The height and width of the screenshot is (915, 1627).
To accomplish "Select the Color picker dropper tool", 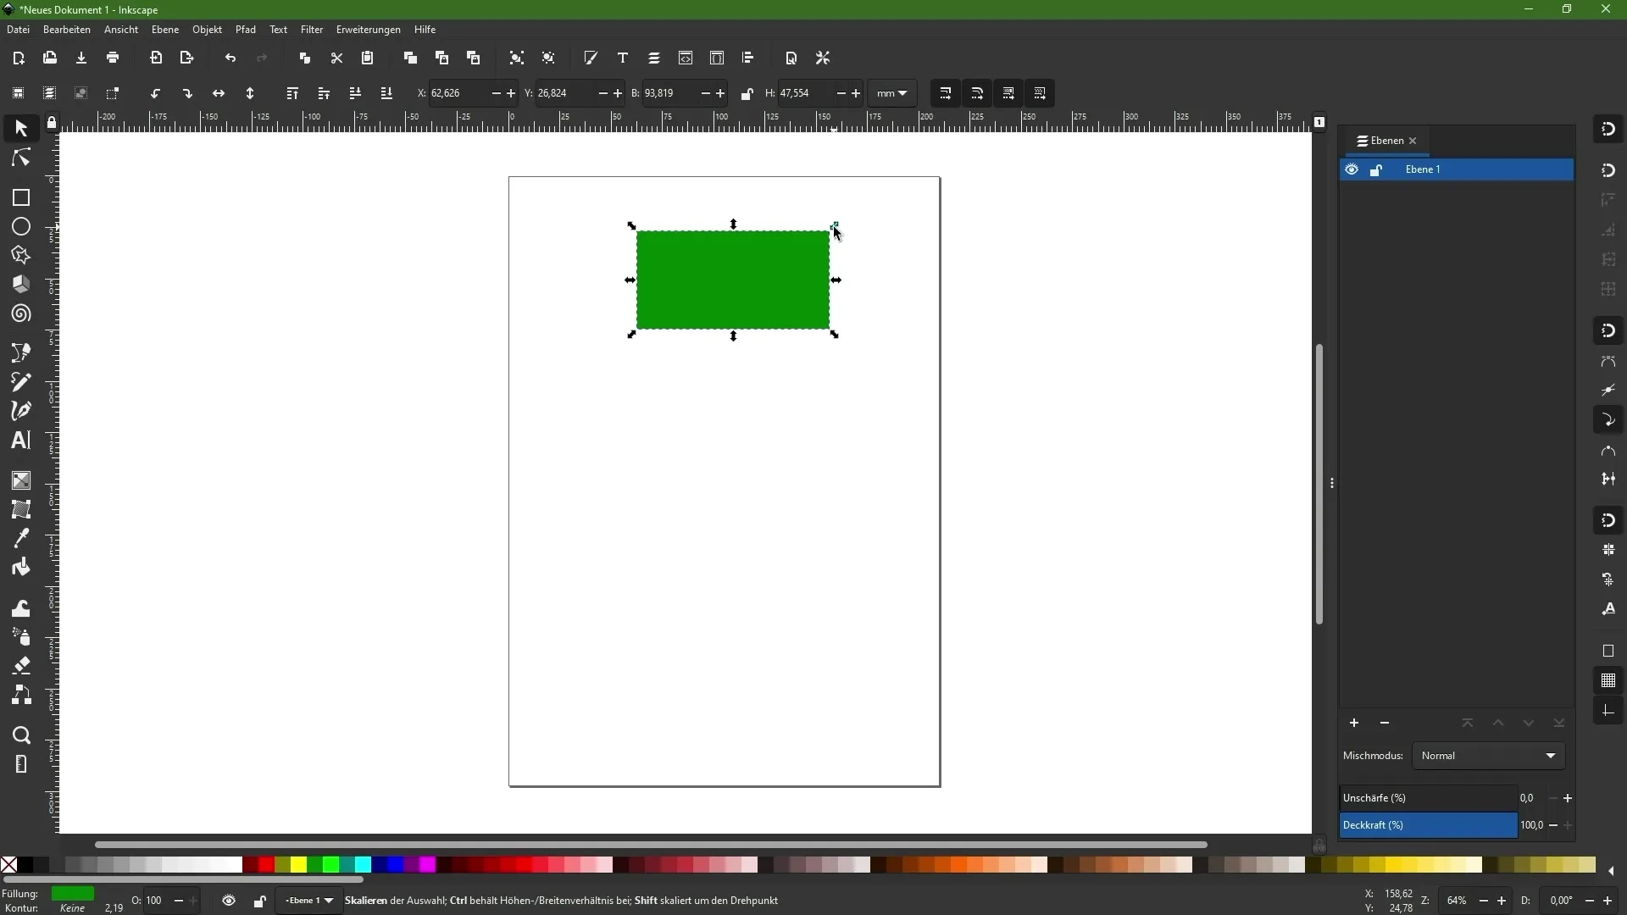I will pyautogui.click(x=21, y=538).
